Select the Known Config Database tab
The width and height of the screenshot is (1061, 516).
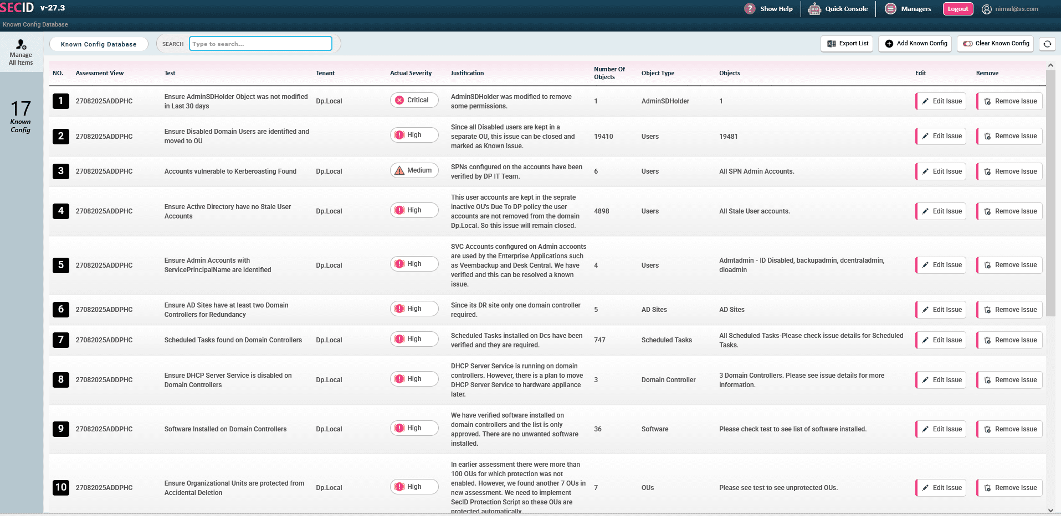99,44
